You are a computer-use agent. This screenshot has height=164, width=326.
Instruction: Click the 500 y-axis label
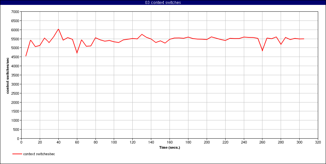17,130
